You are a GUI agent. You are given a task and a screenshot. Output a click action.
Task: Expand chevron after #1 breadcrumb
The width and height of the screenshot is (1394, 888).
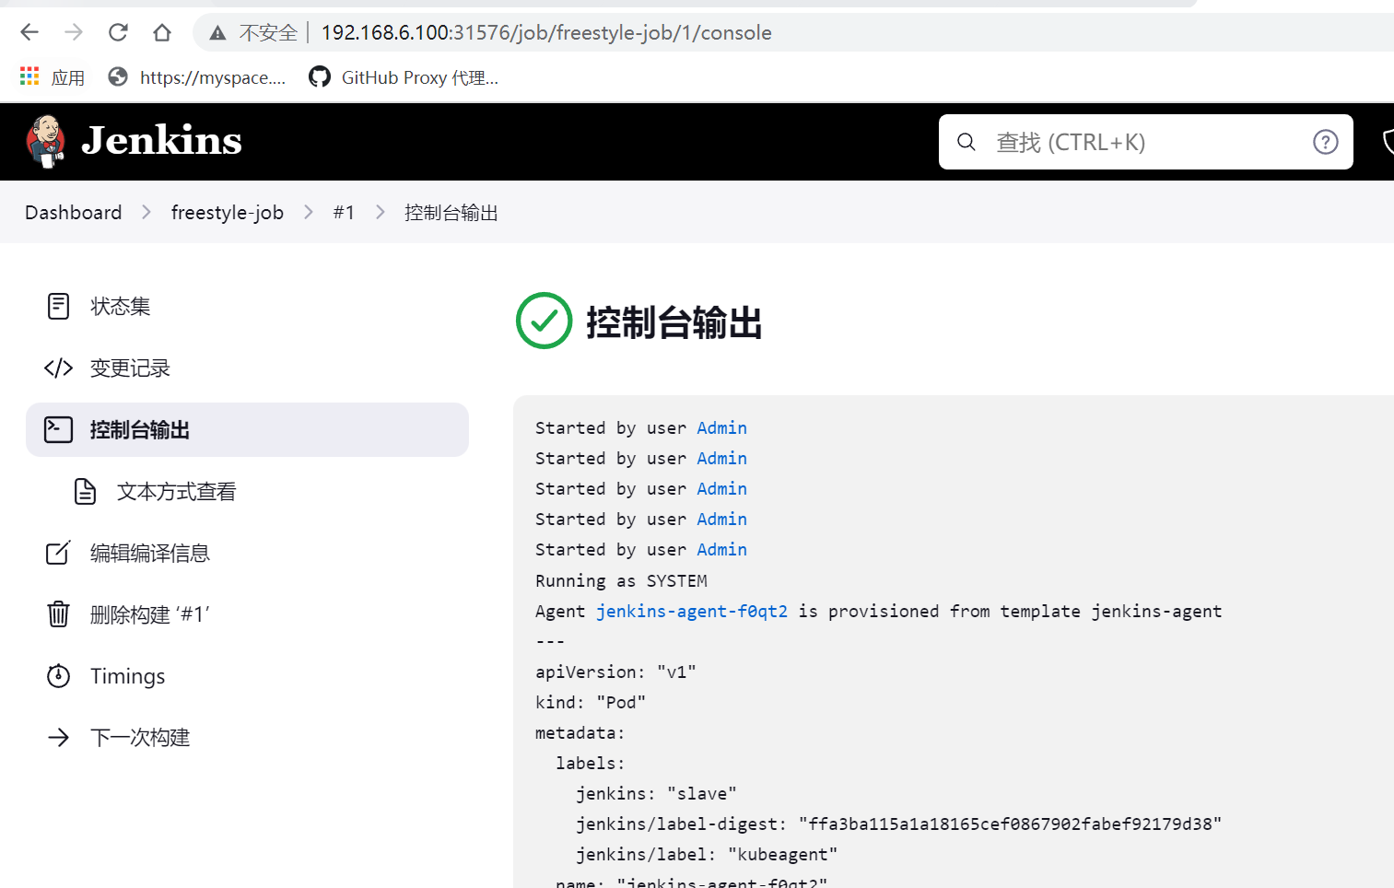click(380, 213)
